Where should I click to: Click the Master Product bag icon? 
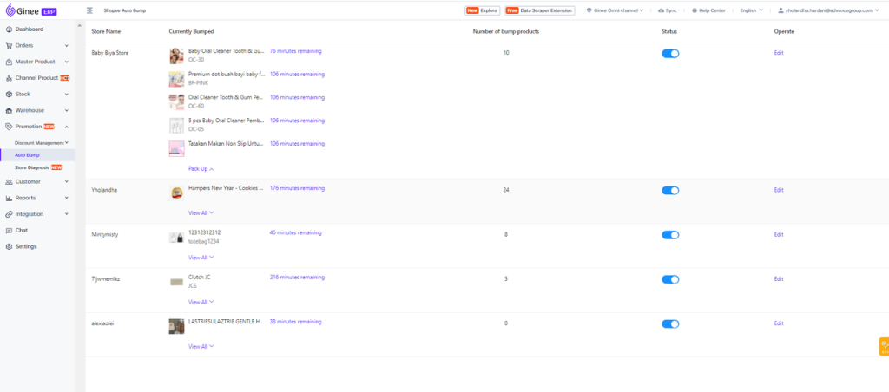(x=9, y=62)
